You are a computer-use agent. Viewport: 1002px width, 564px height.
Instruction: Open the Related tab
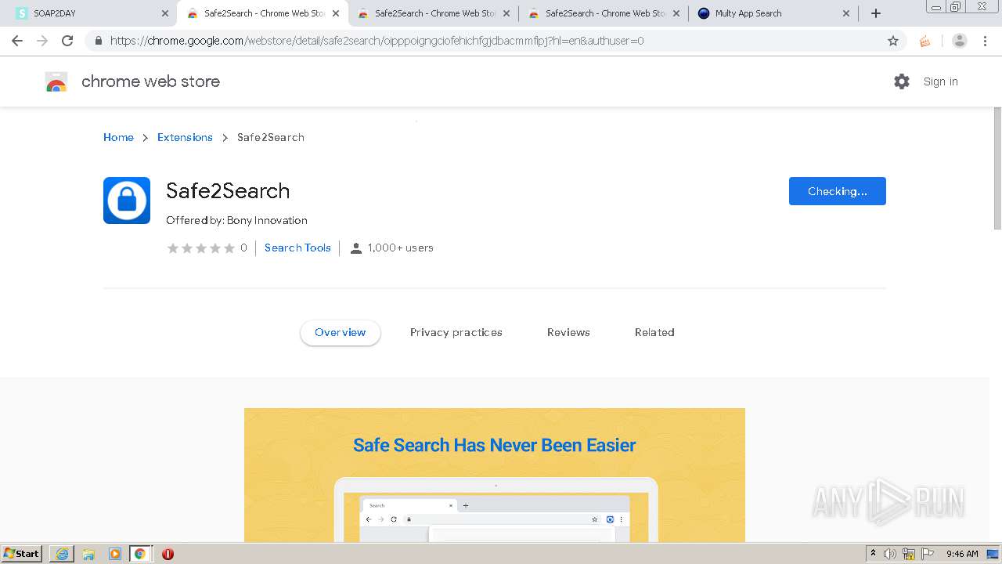(x=654, y=332)
